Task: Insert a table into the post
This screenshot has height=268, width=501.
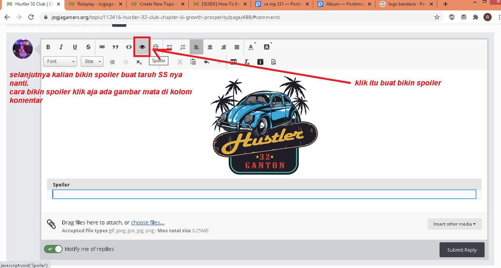Action: click(234, 62)
